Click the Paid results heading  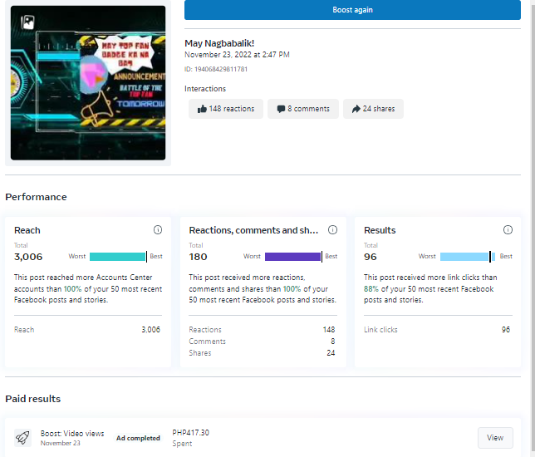click(x=33, y=399)
